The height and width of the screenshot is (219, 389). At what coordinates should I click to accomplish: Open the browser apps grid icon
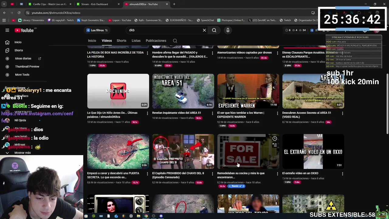pyautogui.click(x=4, y=20)
